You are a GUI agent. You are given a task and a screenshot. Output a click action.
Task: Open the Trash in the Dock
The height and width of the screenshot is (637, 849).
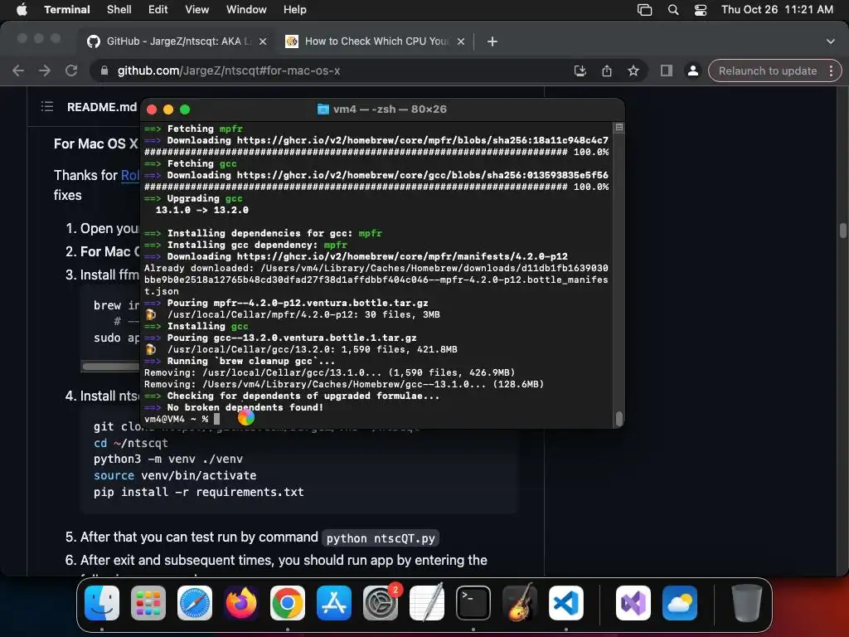[747, 603]
